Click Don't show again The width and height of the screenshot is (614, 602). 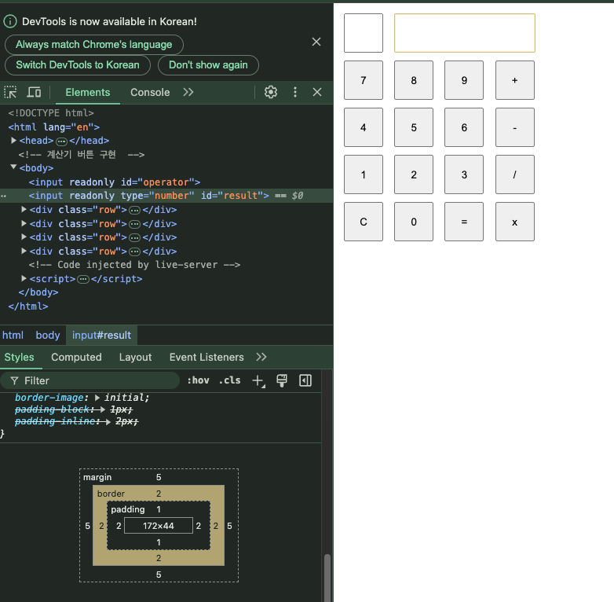pos(208,65)
